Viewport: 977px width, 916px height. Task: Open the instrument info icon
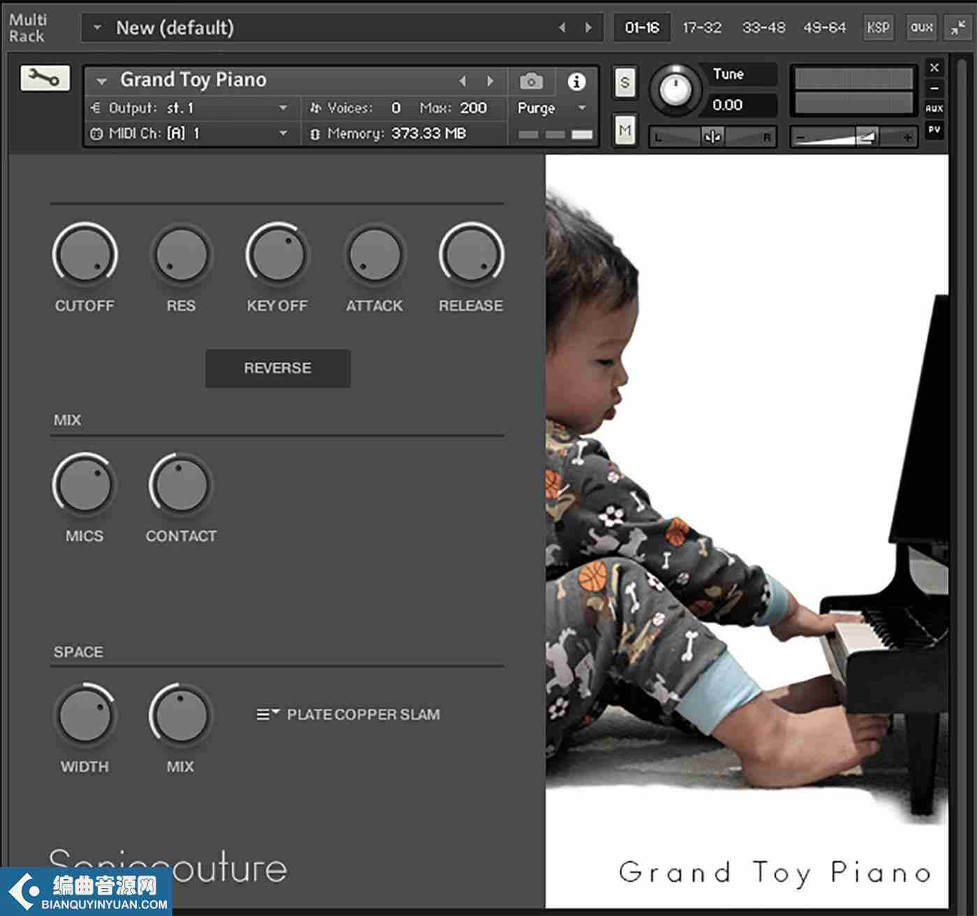[x=576, y=82]
